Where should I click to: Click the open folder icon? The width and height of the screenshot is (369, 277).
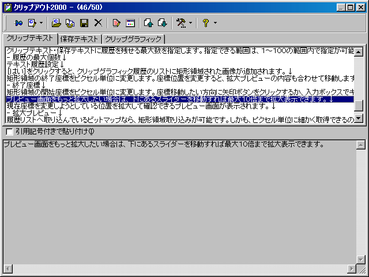(57, 23)
